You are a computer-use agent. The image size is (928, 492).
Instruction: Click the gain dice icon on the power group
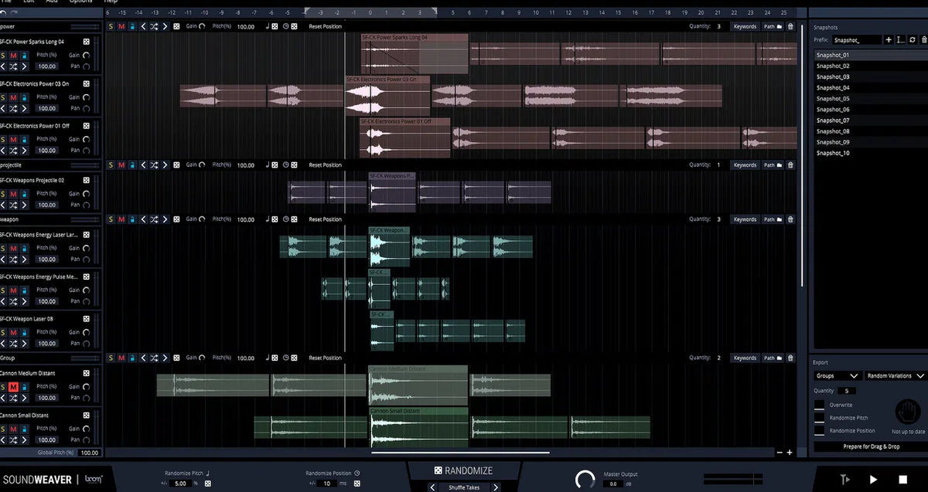point(176,25)
